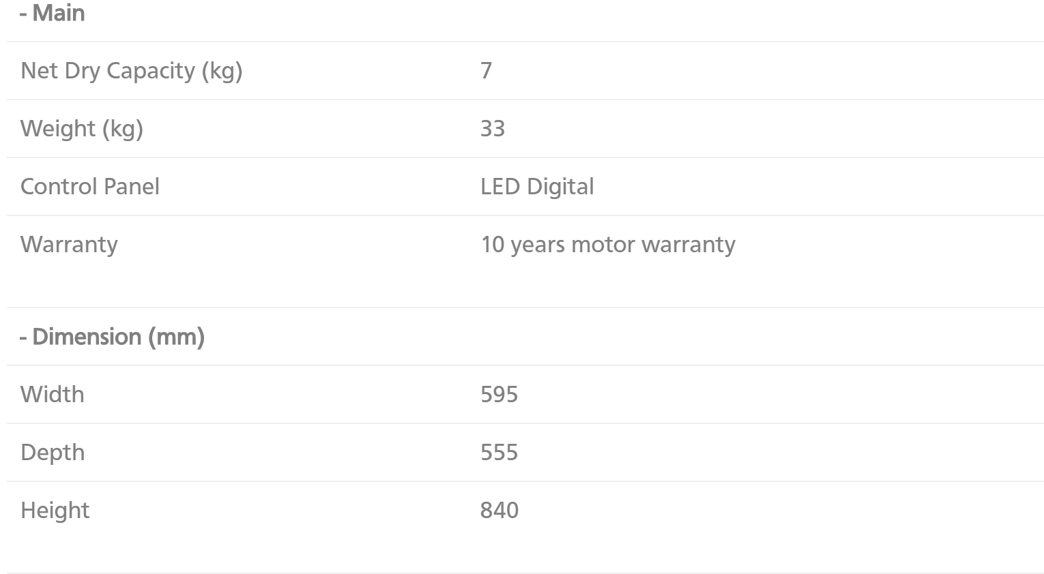1044x574 pixels.
Task: Select the Control Panel label
Action: click(90, 186)
